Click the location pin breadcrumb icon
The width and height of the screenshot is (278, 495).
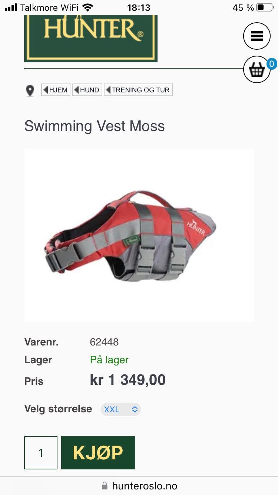click(30, 91)
